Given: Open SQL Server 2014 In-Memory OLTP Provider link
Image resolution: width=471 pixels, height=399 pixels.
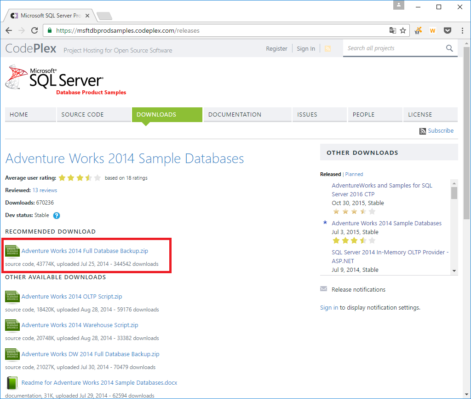Looking at the screenshot, I should coord(390,257).
